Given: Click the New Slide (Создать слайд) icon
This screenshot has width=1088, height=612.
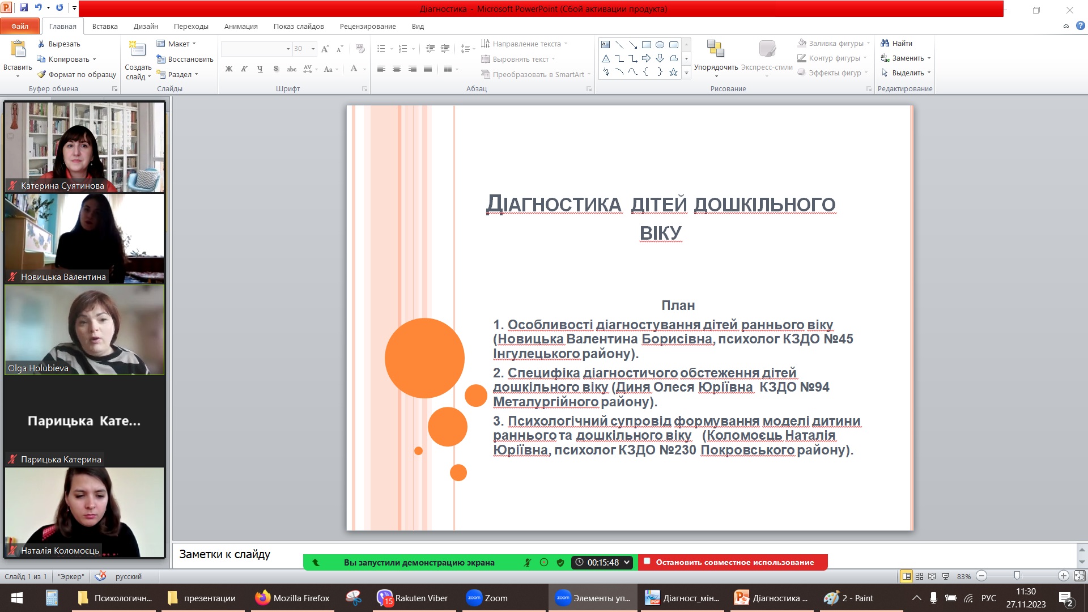Looking at the screenshot, I should (138, 50).
